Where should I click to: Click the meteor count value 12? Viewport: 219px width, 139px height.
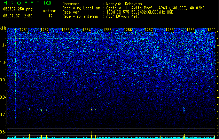point(50,16)
